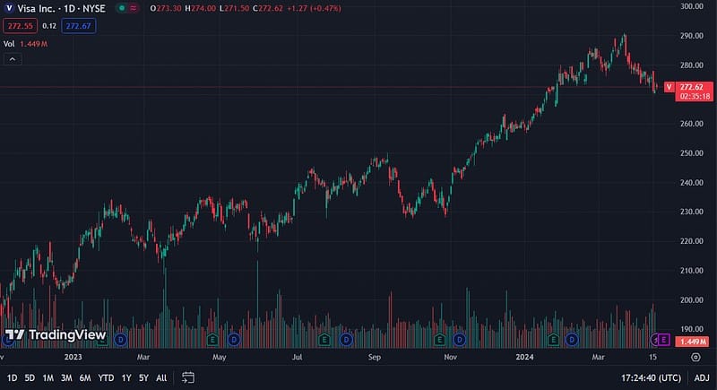Open the Go to date calendar icon
Viewport: 717px width, 390px height.
pos(188,377)
